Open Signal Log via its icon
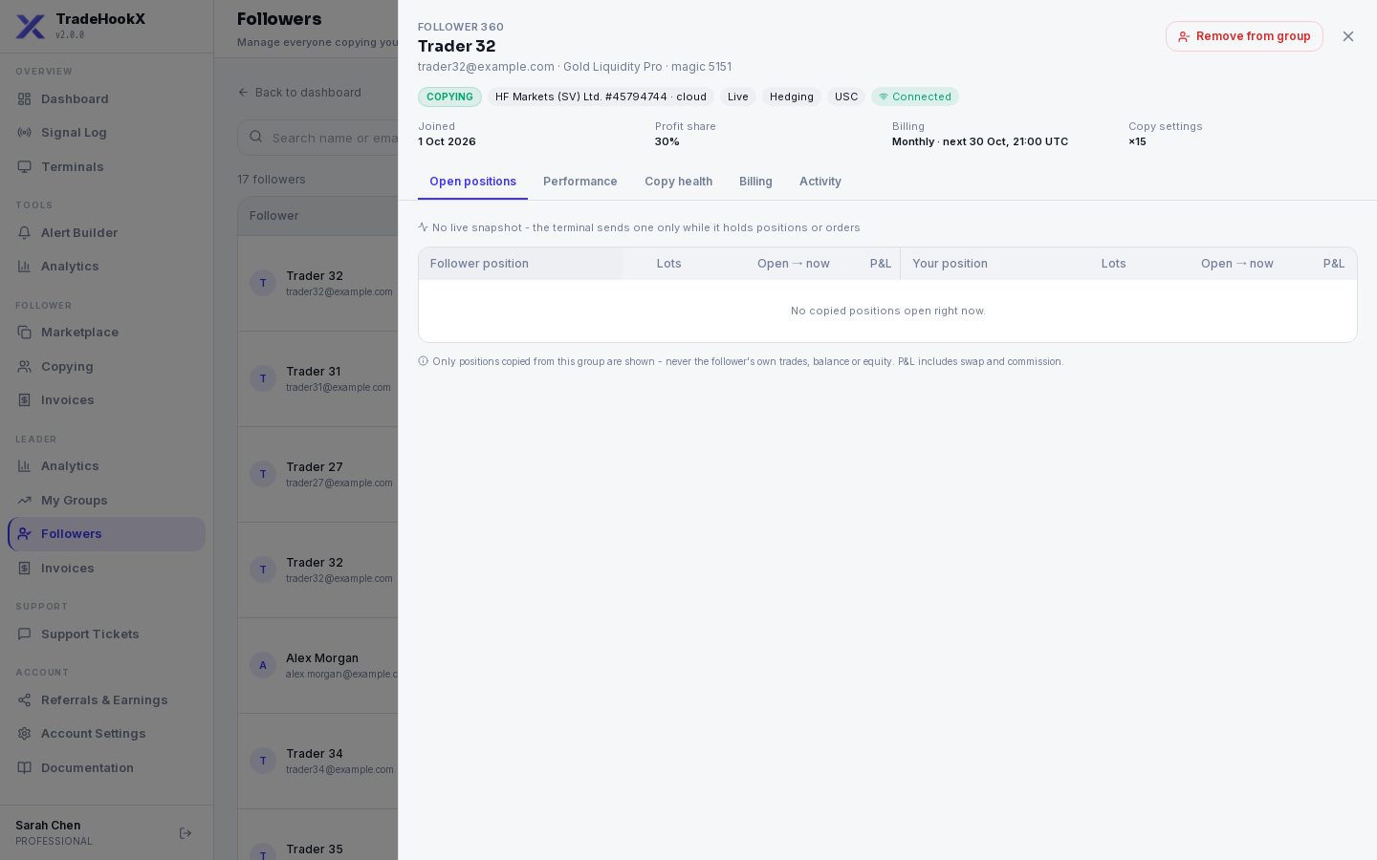The image size is (1377, 860). (25, 133)
